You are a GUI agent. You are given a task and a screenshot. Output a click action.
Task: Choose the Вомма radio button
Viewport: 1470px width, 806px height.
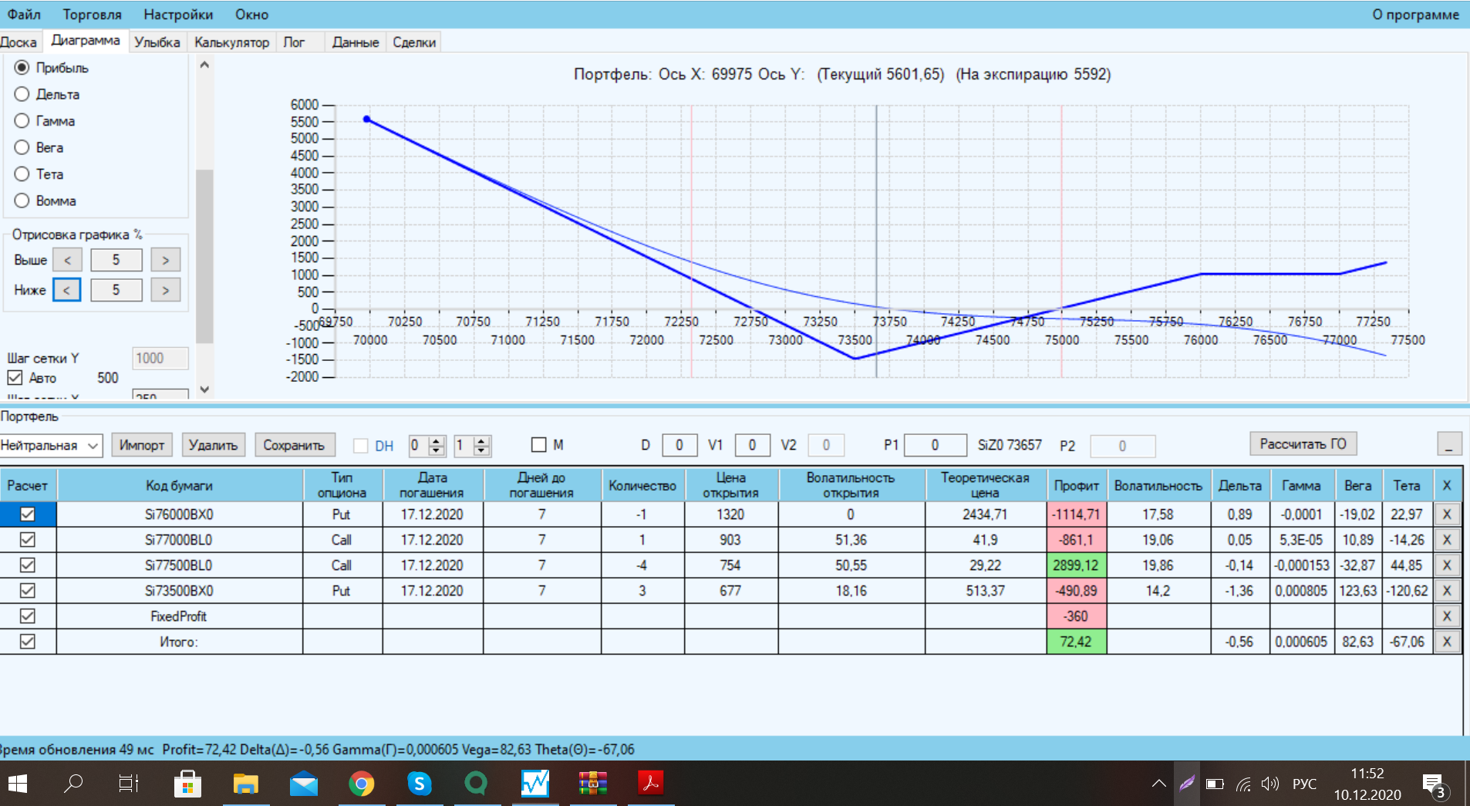[x=22, y=201]
